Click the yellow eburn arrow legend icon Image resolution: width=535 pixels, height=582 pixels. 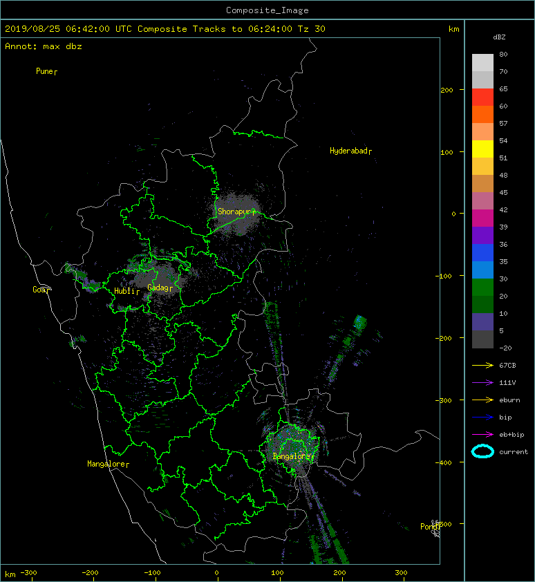pyautogui.click(x=482, y=400)
